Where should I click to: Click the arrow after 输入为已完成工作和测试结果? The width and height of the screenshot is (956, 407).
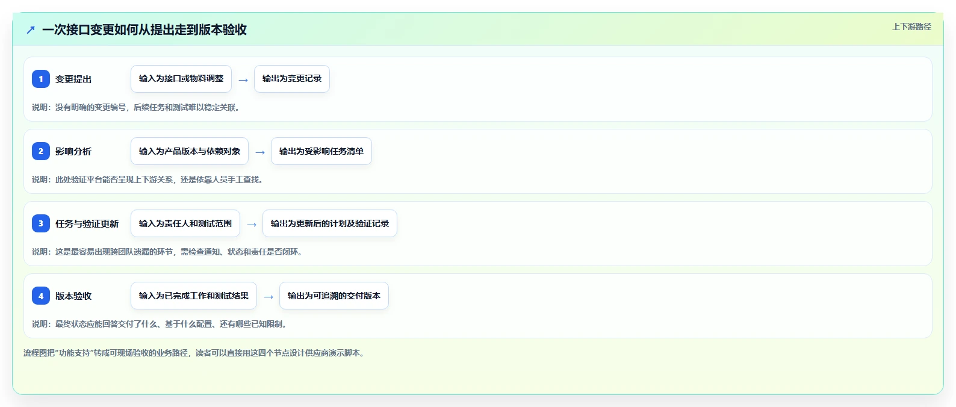268,296
